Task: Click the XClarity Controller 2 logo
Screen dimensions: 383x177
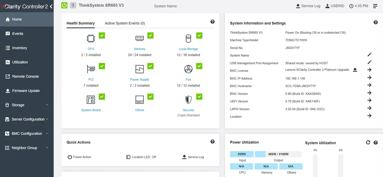Action: [x=25, y=6]
